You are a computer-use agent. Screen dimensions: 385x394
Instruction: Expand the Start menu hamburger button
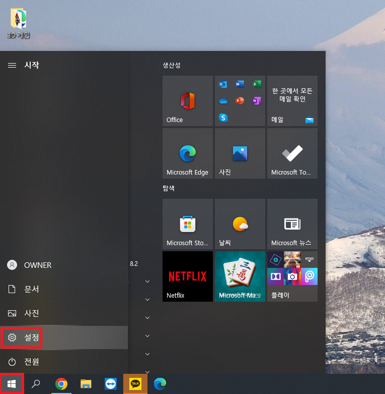click(12, 66)
